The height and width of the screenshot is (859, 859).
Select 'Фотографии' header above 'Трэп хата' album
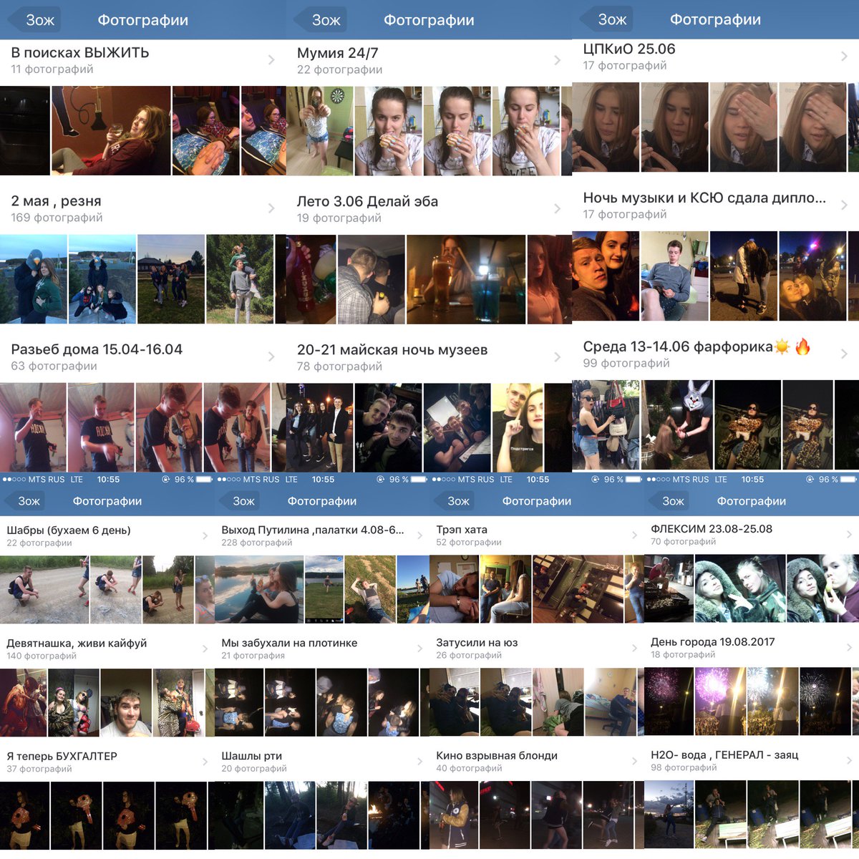(537, 501)
